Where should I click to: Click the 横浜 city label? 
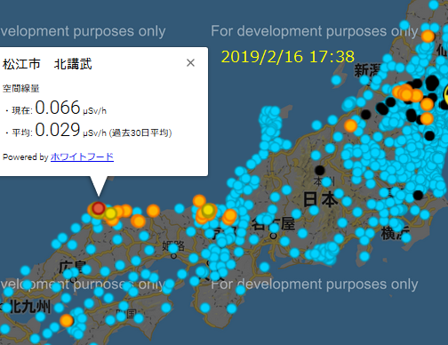pyautogui.click(x=395, y=233)
